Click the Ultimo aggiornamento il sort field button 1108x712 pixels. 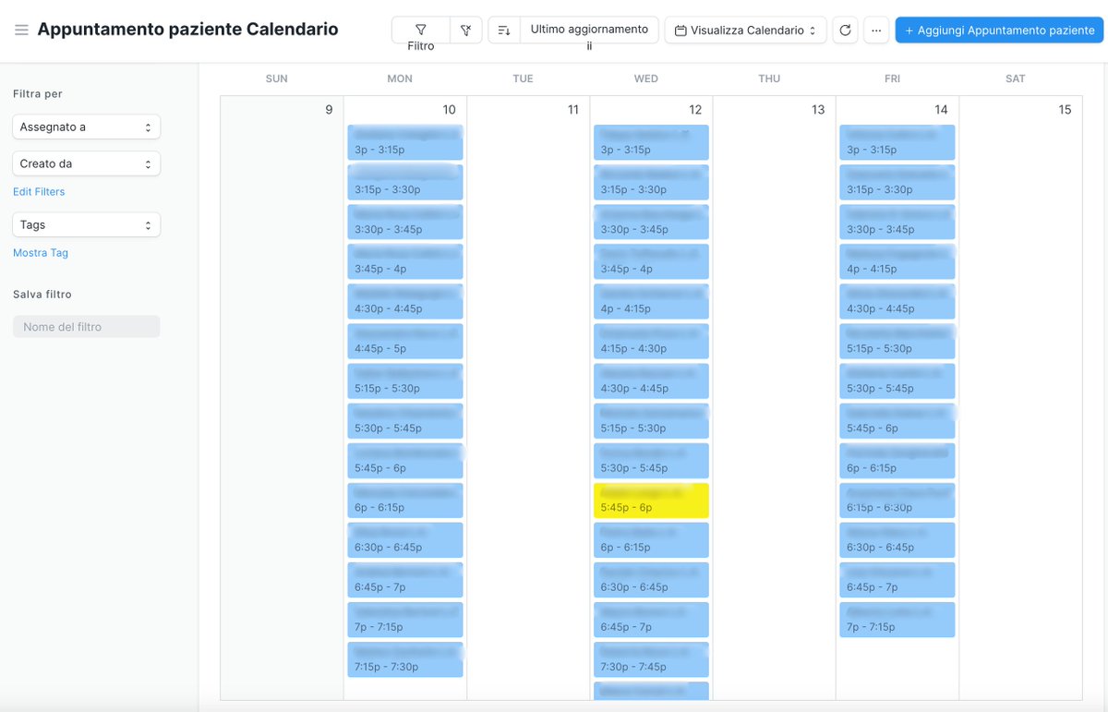click(589, 30)
